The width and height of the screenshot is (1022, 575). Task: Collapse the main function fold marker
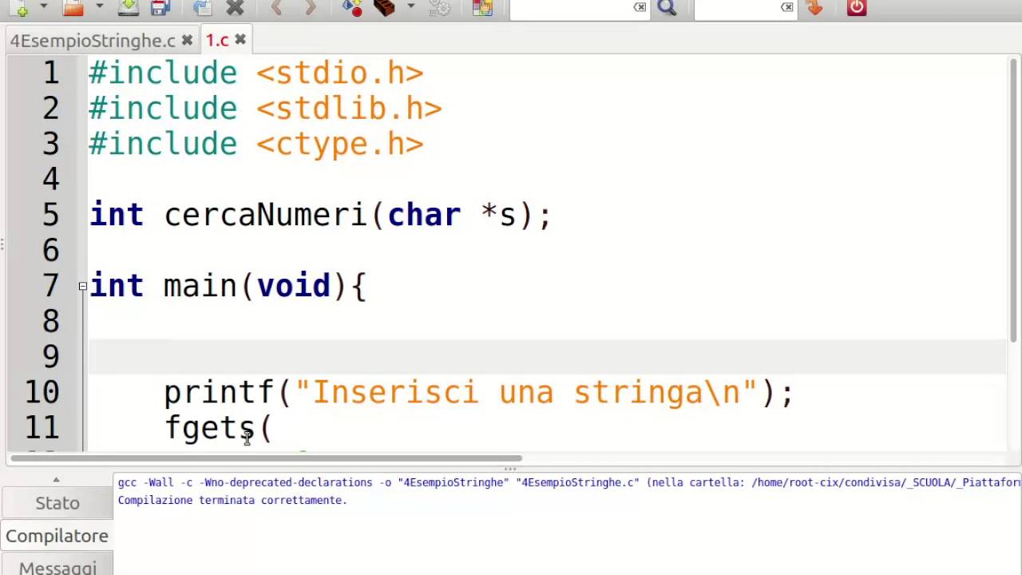83,285
